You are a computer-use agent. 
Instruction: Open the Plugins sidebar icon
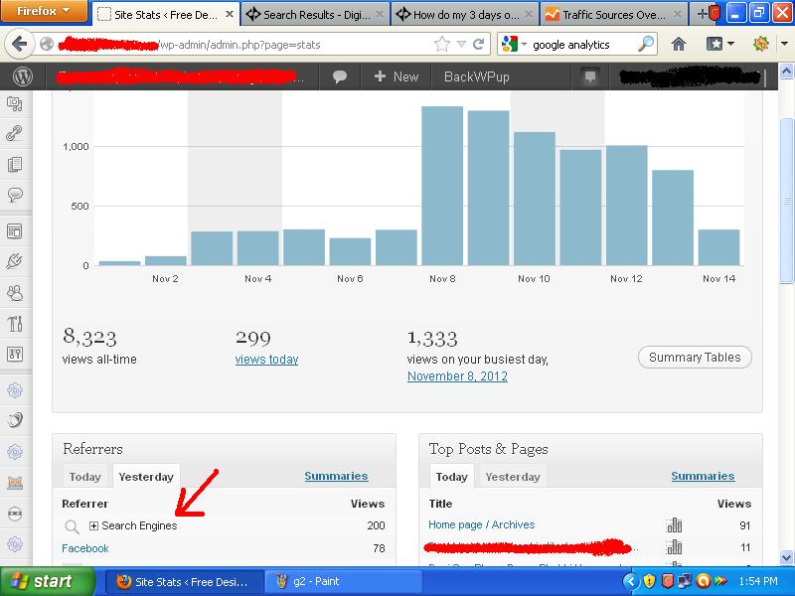pyautogui.click(x=15, y=261)
